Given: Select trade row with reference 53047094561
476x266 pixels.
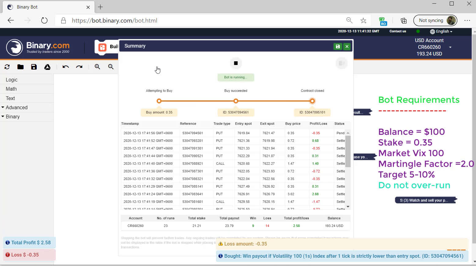Looking at the screenshot, I should (234, 133).
